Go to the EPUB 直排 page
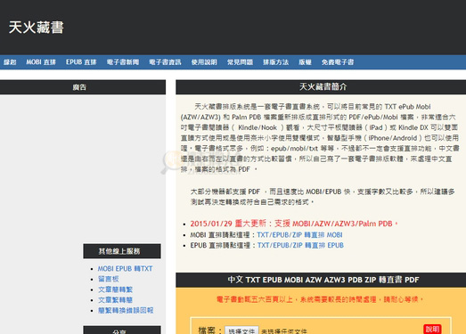 pos(81,62)
